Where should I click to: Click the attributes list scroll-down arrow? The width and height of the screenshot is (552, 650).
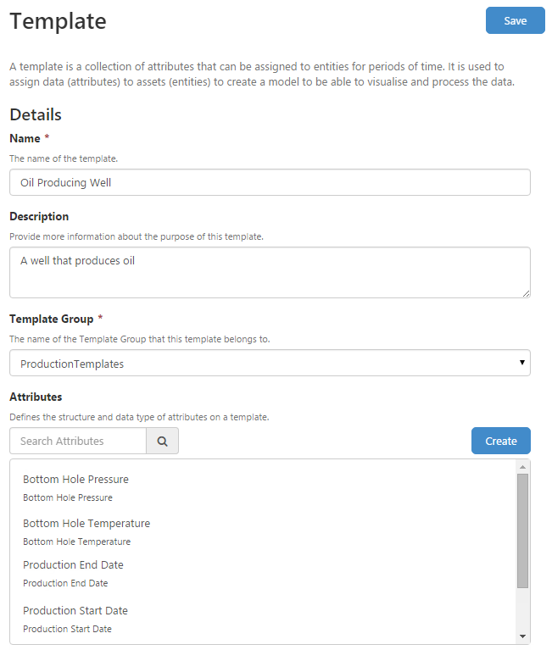point(522,636)
